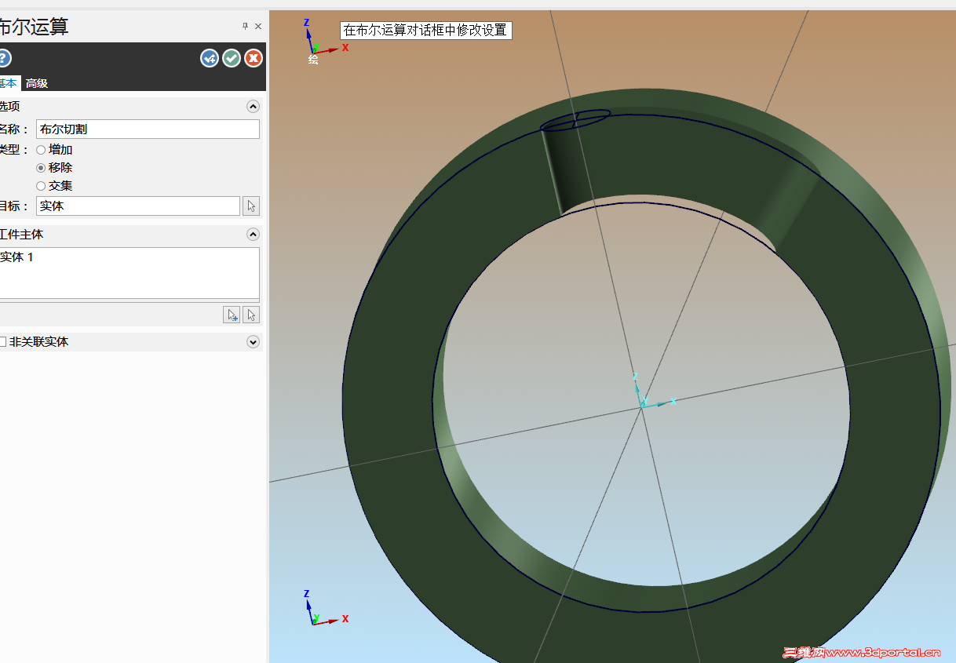Click the plain selection cursor icon below list
This screenshot has width=956, height=663.
[x=251, y=315]
